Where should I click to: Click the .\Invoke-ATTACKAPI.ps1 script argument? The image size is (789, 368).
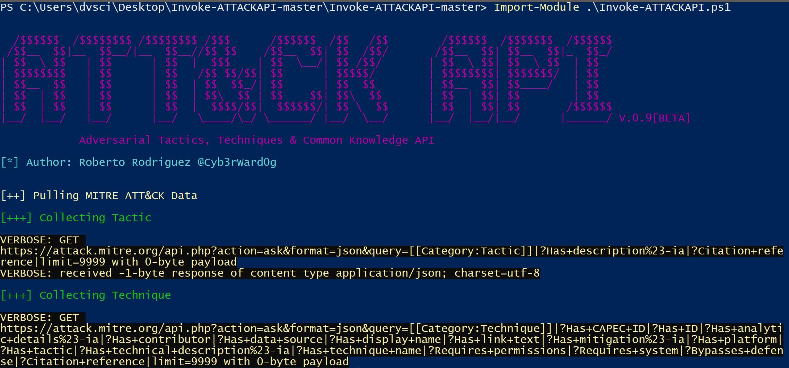tap(659, 7)
